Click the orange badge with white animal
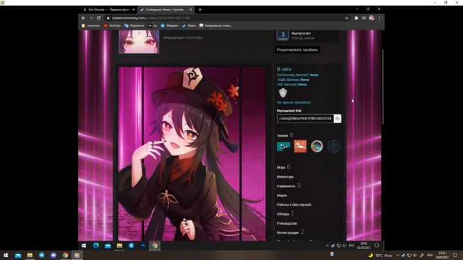463x260 pixels. pos(300,146)
